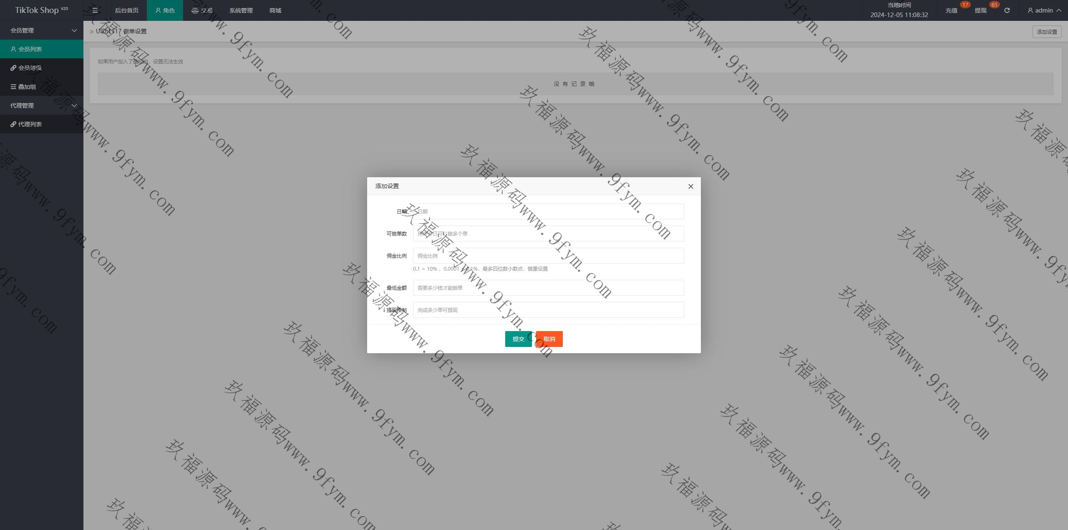1068x530 pixels.
Task: Open the 系统管理 top menu
Action: pos(241,10)
